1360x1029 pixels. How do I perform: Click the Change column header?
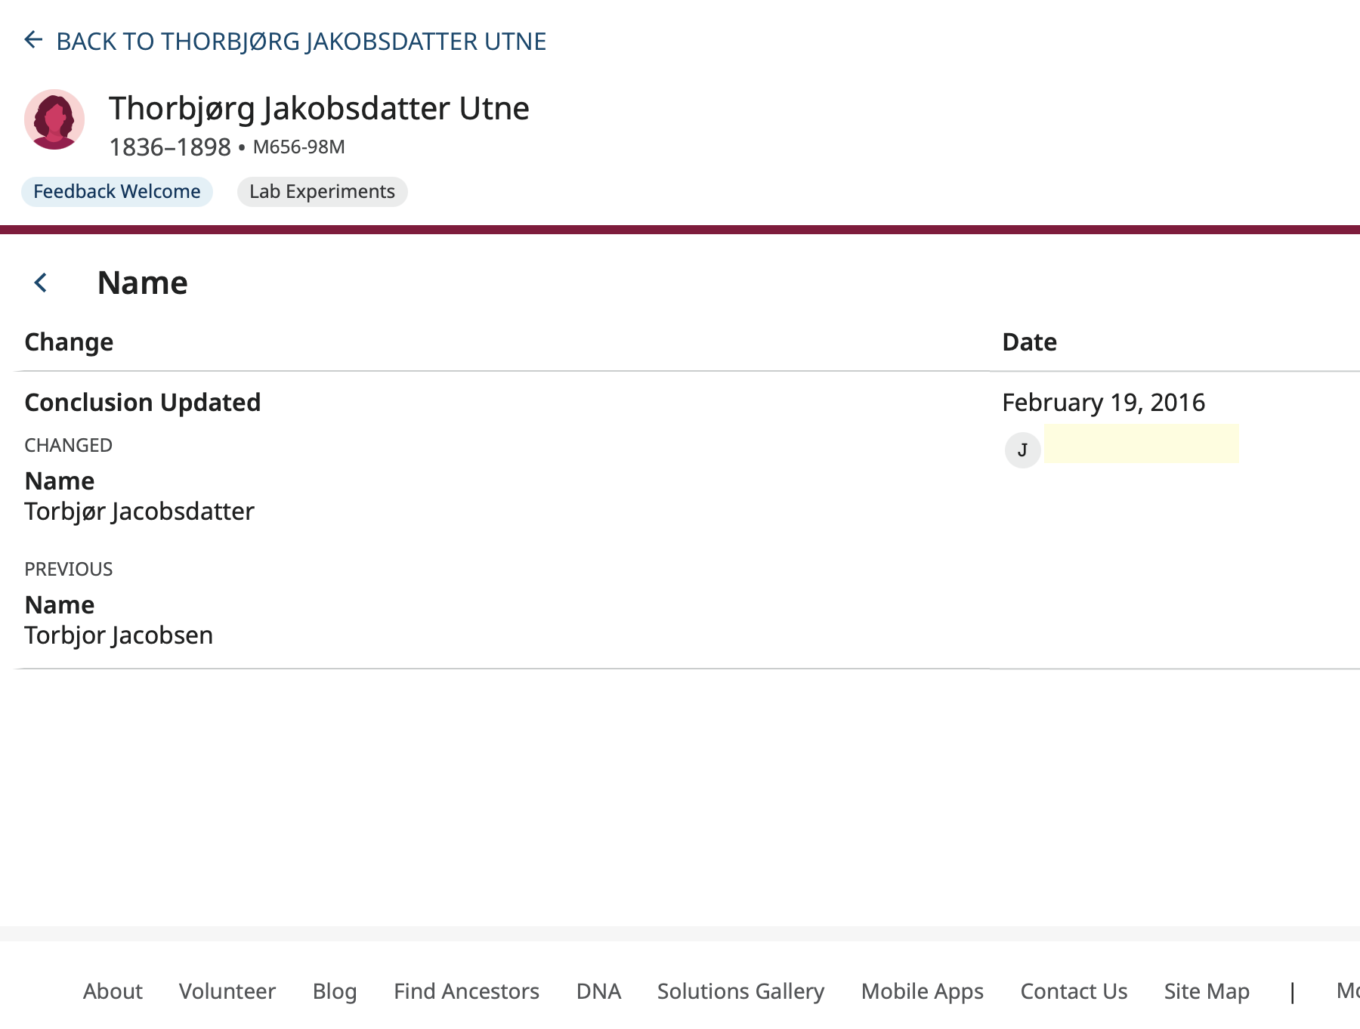[x=69, y=342]
